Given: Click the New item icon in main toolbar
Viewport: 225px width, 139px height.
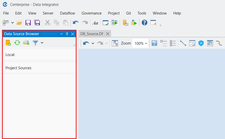Looking at the screenshot, I should [6, 23].
